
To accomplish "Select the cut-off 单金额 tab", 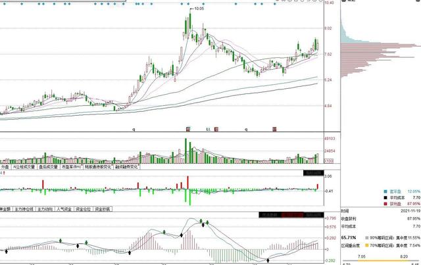I will [x=5, y=209].
